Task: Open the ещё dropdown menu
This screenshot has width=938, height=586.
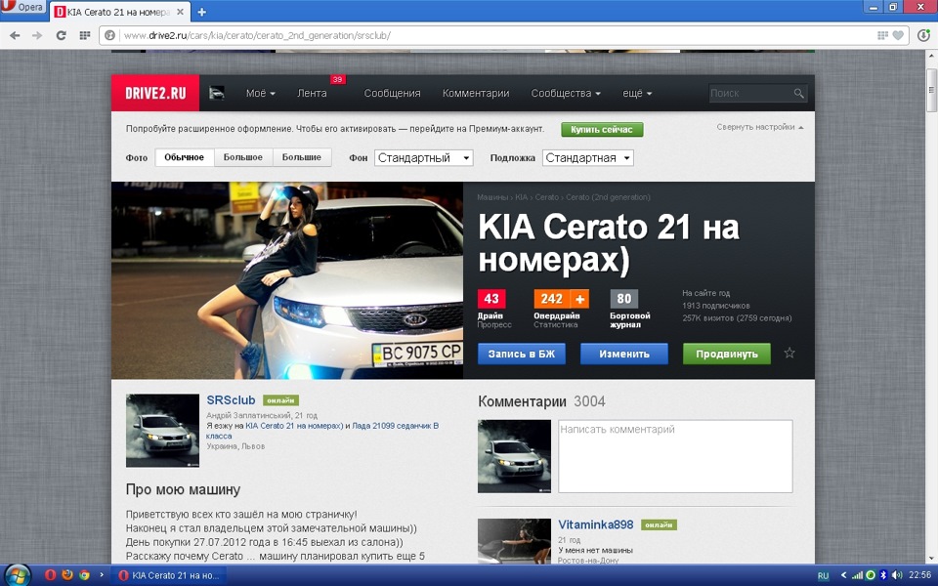Action: (637, 94)
